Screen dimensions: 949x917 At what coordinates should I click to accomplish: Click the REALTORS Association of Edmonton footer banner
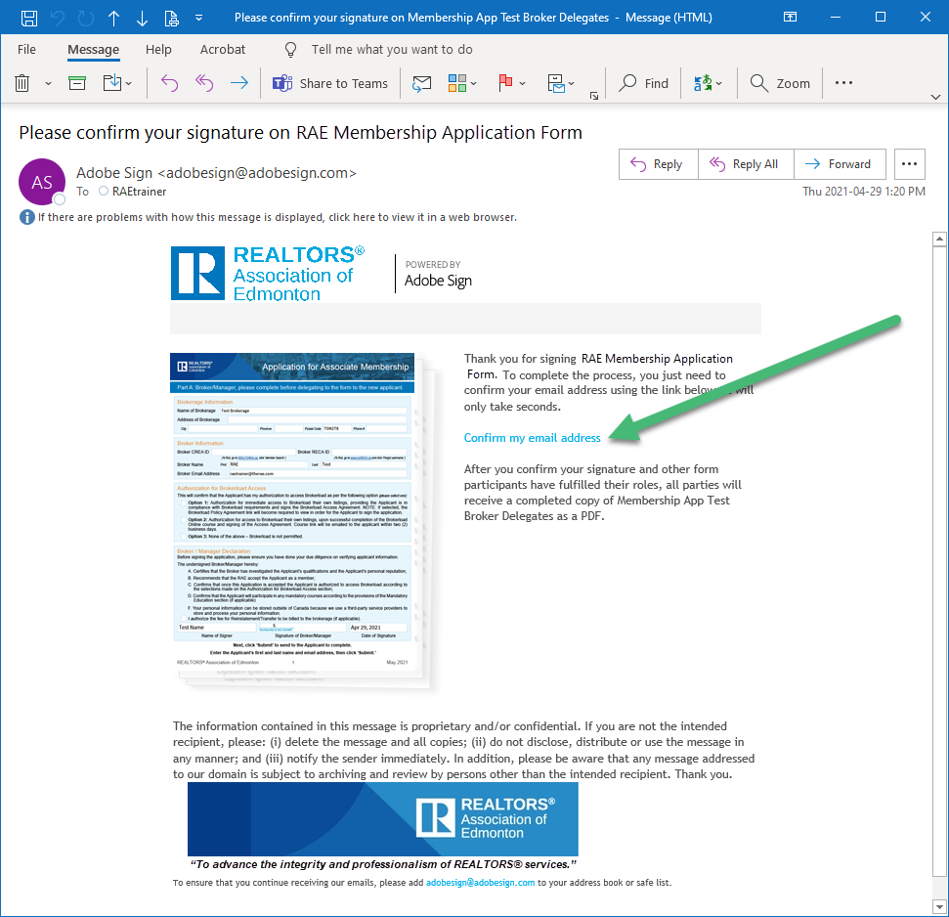pos(382,818)
